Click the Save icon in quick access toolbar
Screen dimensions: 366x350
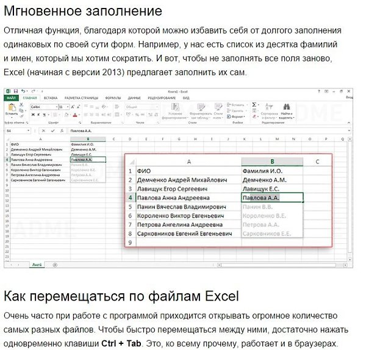[16, 91]
